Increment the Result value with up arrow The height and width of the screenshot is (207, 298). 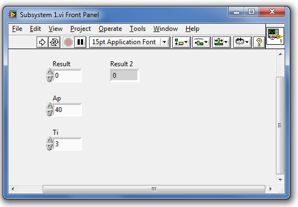pyautogui.click(x=49, y=72)
